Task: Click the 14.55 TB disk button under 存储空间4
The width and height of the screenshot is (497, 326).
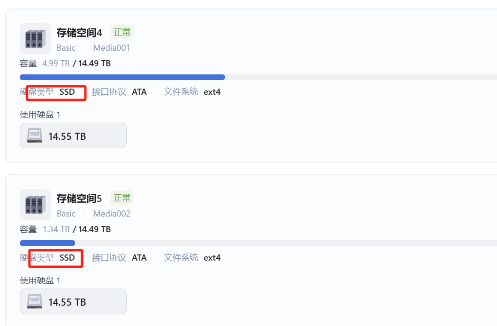Action: [x=73, y=136]
